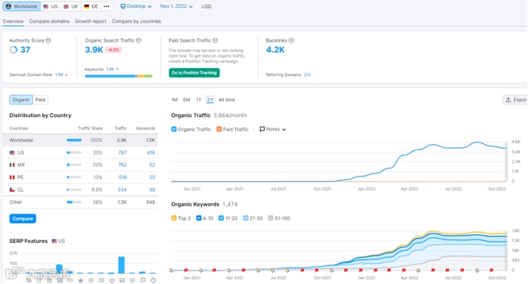
Task: Toggle the 51-100 keywords checkbox
Action: (271, 218)
